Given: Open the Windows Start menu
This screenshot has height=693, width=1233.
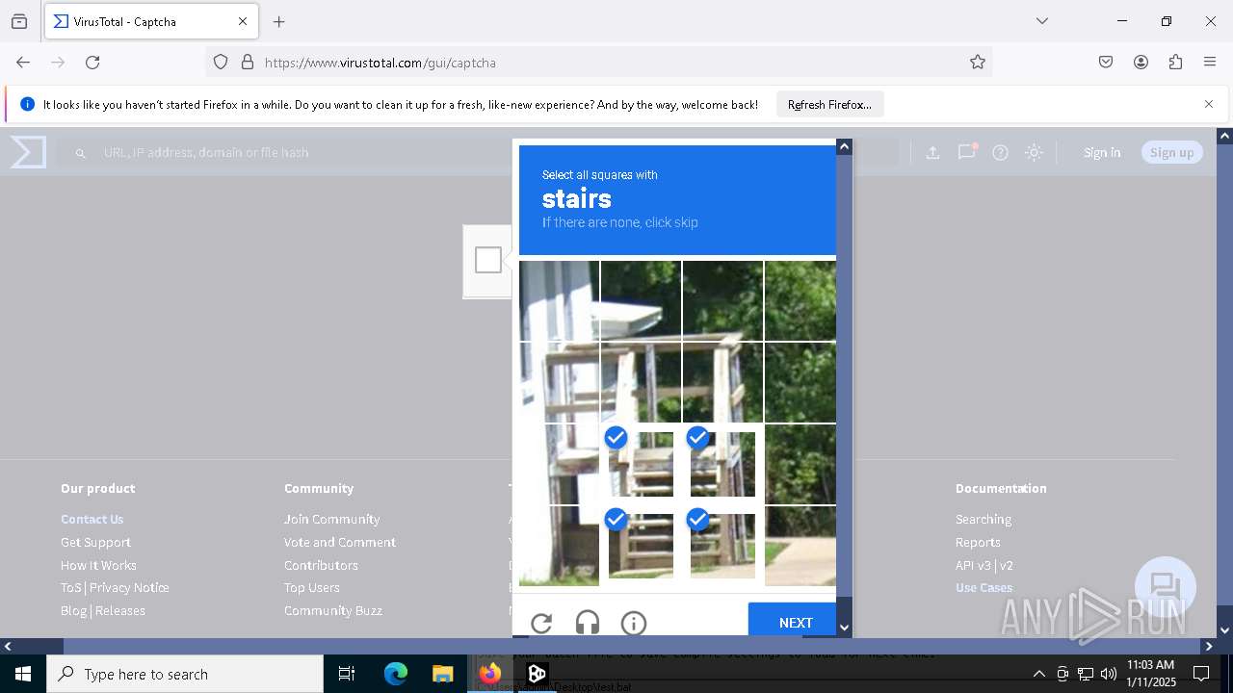Looking at the screenshot, I should [23, 674].
